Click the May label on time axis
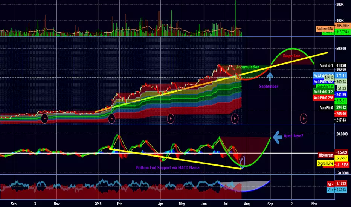This screenshot has width=351, height=207. [x=182, y=204]
